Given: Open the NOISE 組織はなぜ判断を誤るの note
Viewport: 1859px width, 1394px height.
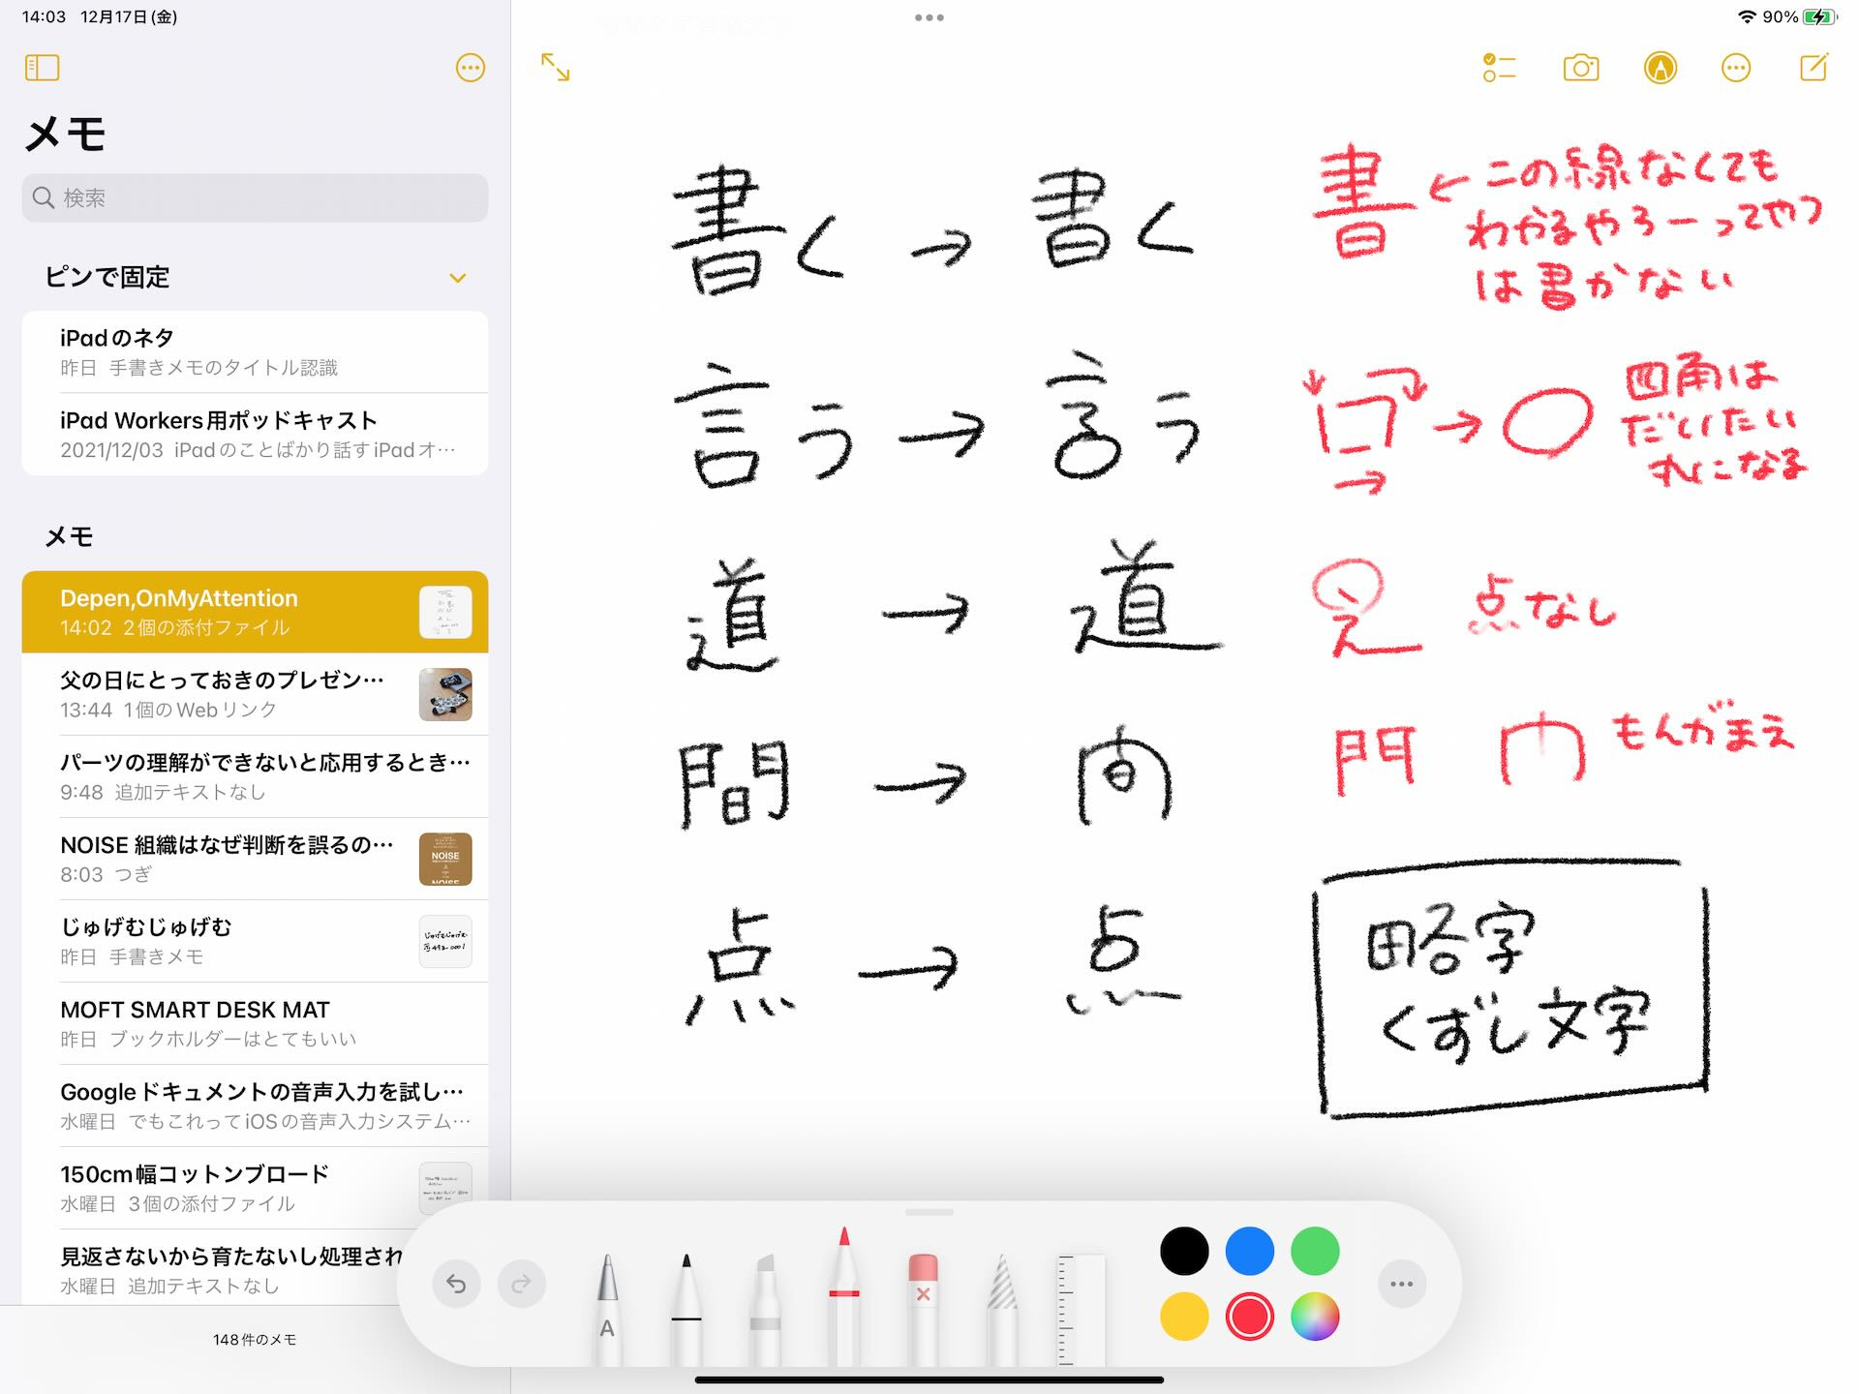Looking at the screenshot, I should point(255,859).
